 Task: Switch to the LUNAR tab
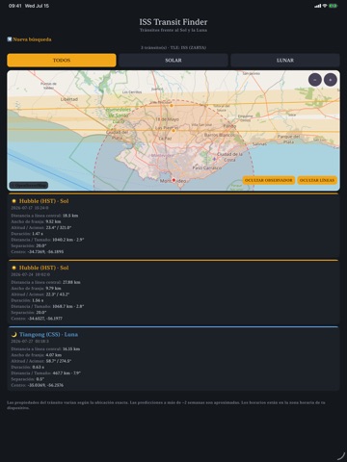tap(285, 61)
